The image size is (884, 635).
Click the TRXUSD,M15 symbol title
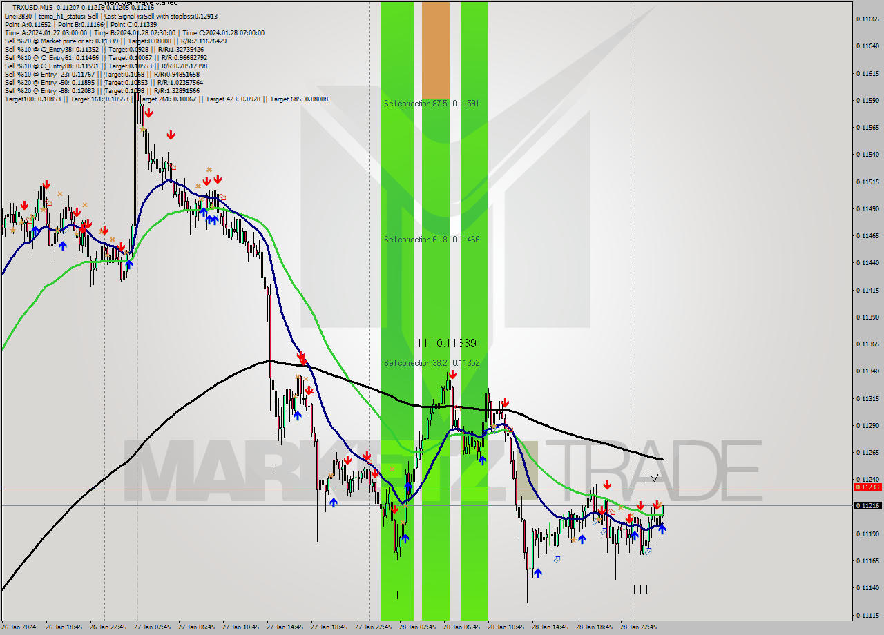coord(32,7)
